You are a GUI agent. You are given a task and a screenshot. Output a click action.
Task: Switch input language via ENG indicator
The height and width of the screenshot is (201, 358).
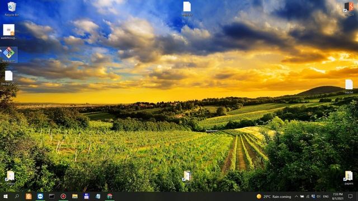click(x=326, y=197)
